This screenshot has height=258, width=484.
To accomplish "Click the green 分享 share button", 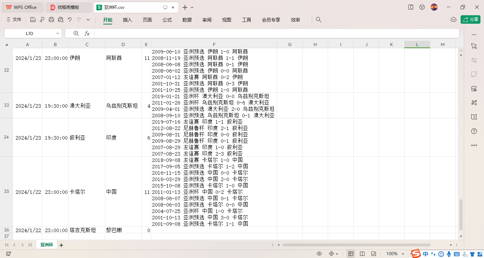I will [x=471, y=19].
